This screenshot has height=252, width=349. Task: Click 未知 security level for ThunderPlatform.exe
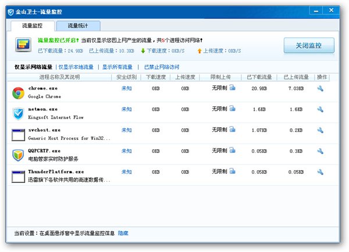coord(126,172)
